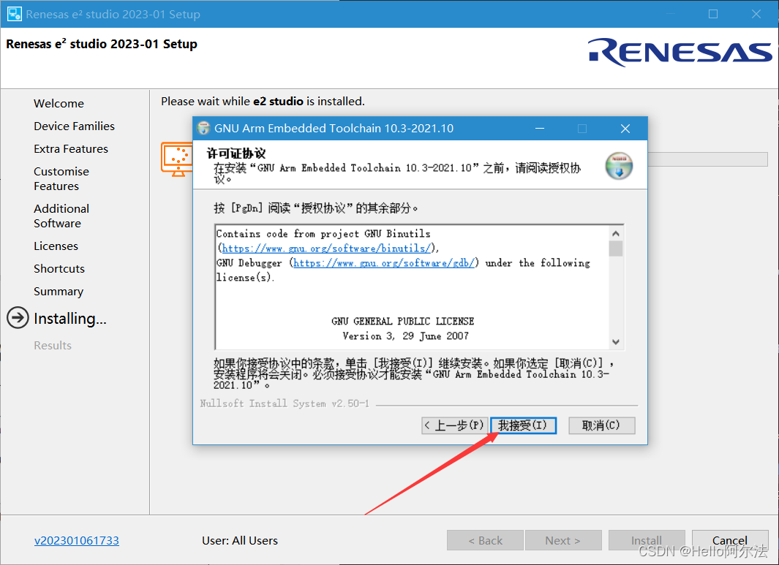Open the GNU gdb software hyperlink
Viewport: 779px width, 565px height.
383,263
